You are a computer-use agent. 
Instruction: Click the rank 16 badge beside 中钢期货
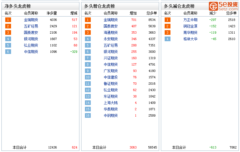[x=88, y=115]
